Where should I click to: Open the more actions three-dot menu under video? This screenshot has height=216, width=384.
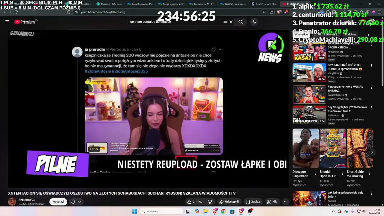coord(286,202)
